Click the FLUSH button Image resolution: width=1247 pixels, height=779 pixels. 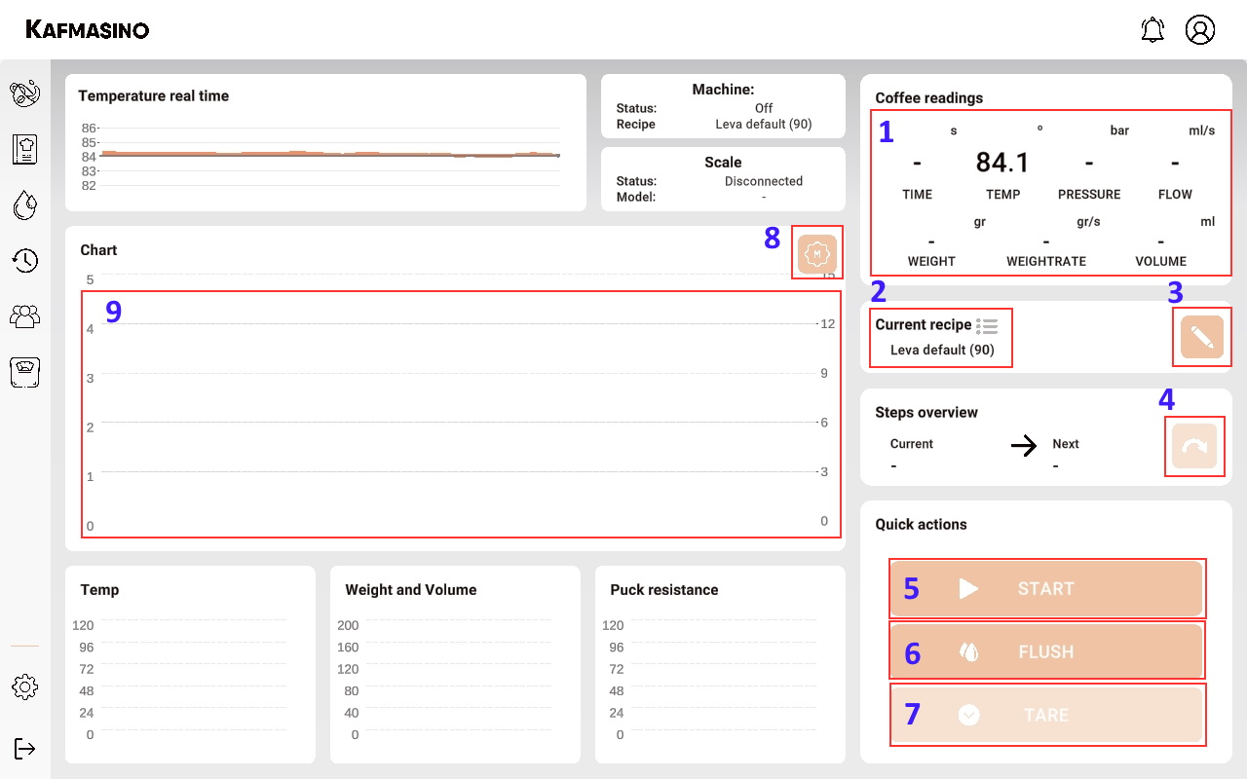pos(1046,651)
